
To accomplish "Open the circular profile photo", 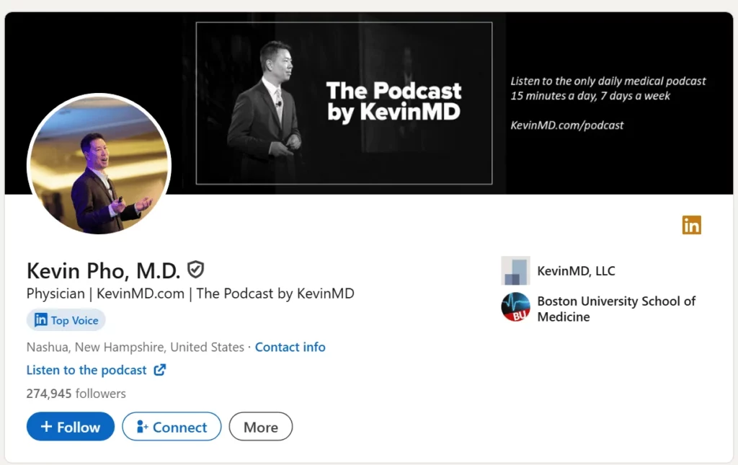I will [99, 165].
